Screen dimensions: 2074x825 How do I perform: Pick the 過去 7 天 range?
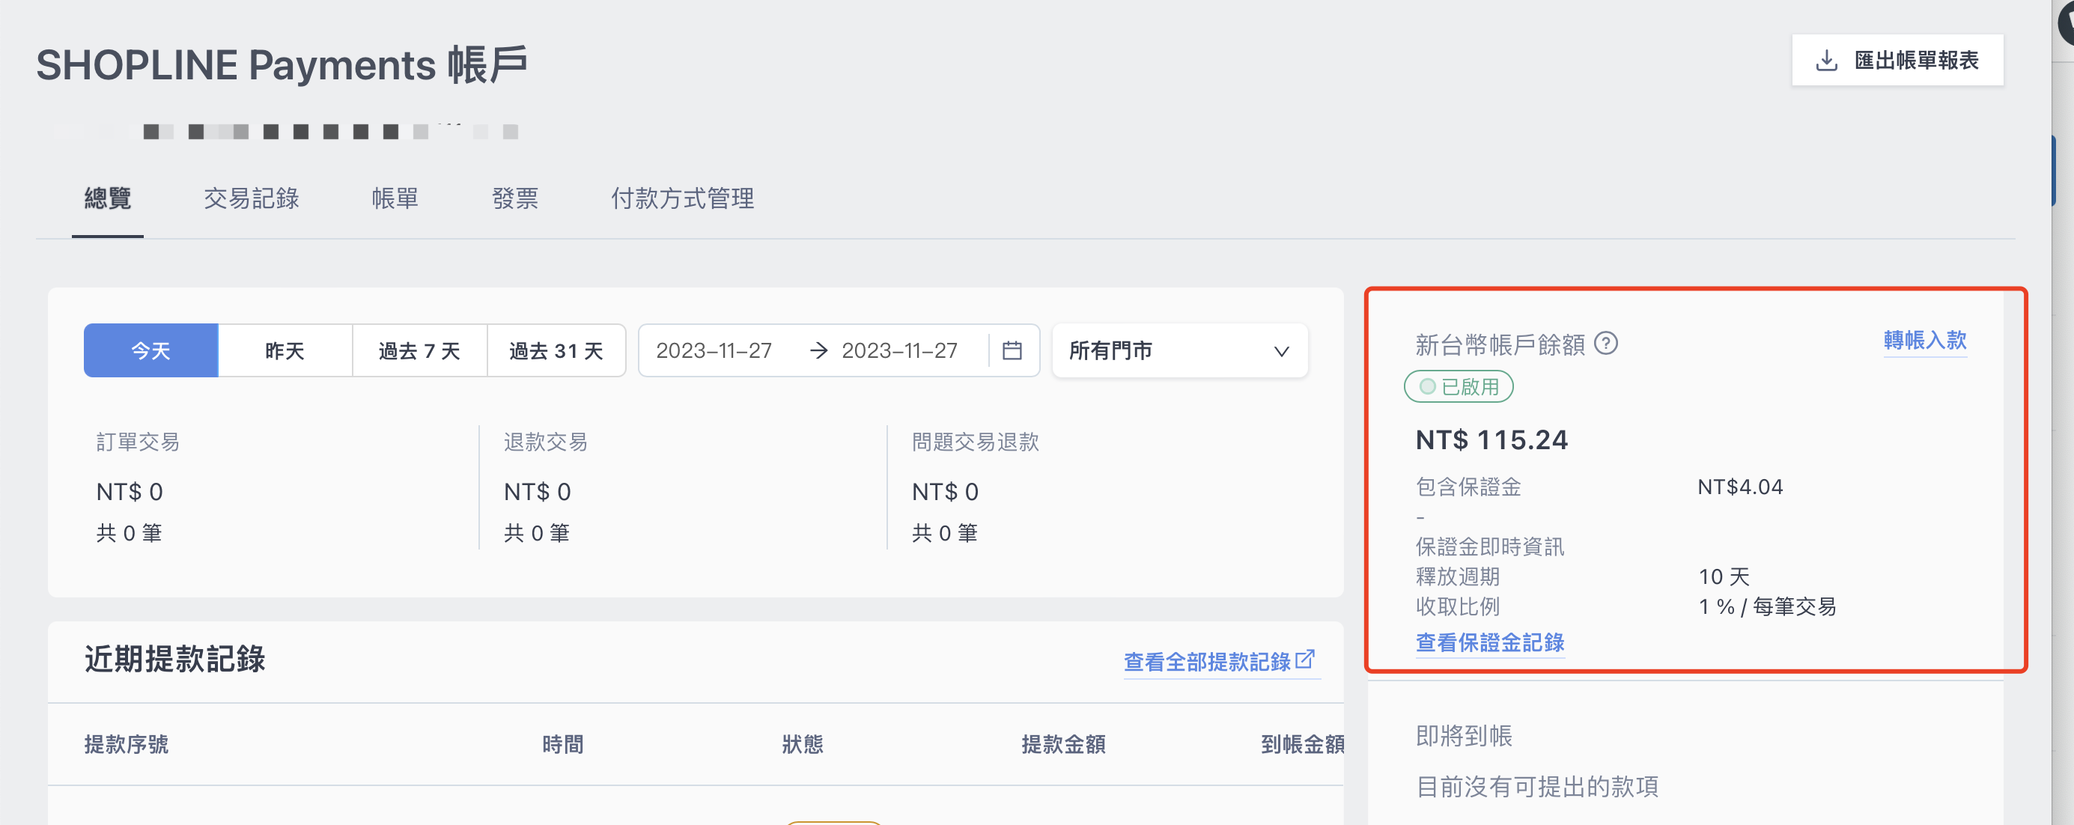point(419,351)
